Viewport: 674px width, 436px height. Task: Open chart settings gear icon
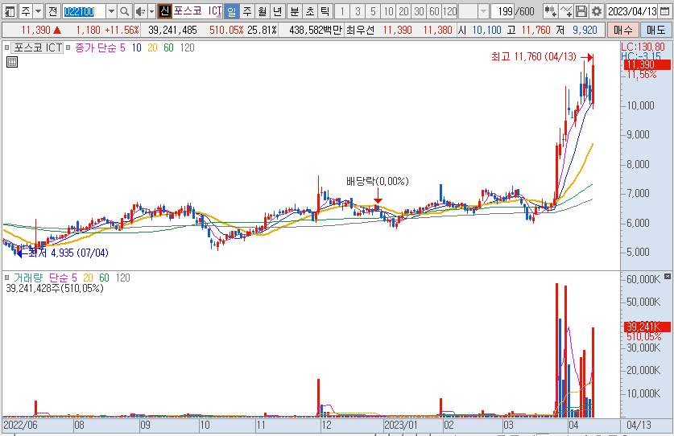(597, 11)
